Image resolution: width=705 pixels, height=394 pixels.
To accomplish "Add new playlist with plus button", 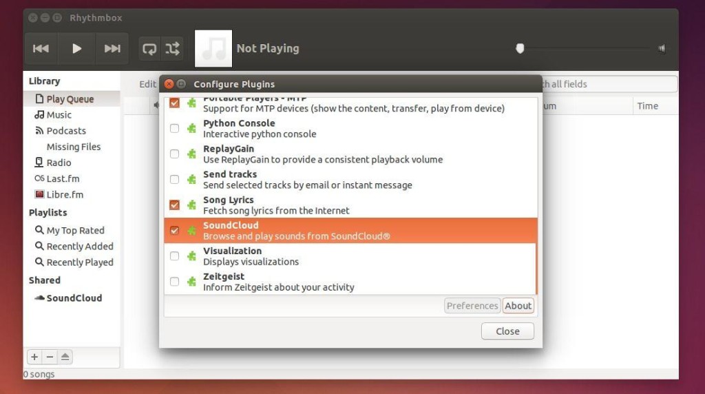I will click(x=34, y=357).
